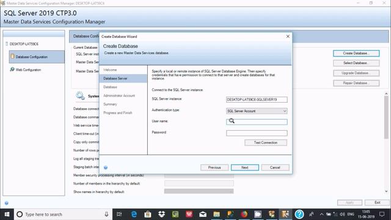Click the DESKTOP-LAT59C6 server node icon
Viewport: 391px width, 220px height.
pos(7,43)
